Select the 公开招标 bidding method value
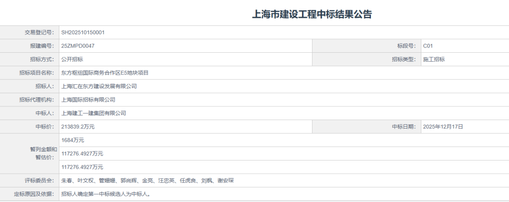This screenshot has height=202, width=509. pos(72,59)
